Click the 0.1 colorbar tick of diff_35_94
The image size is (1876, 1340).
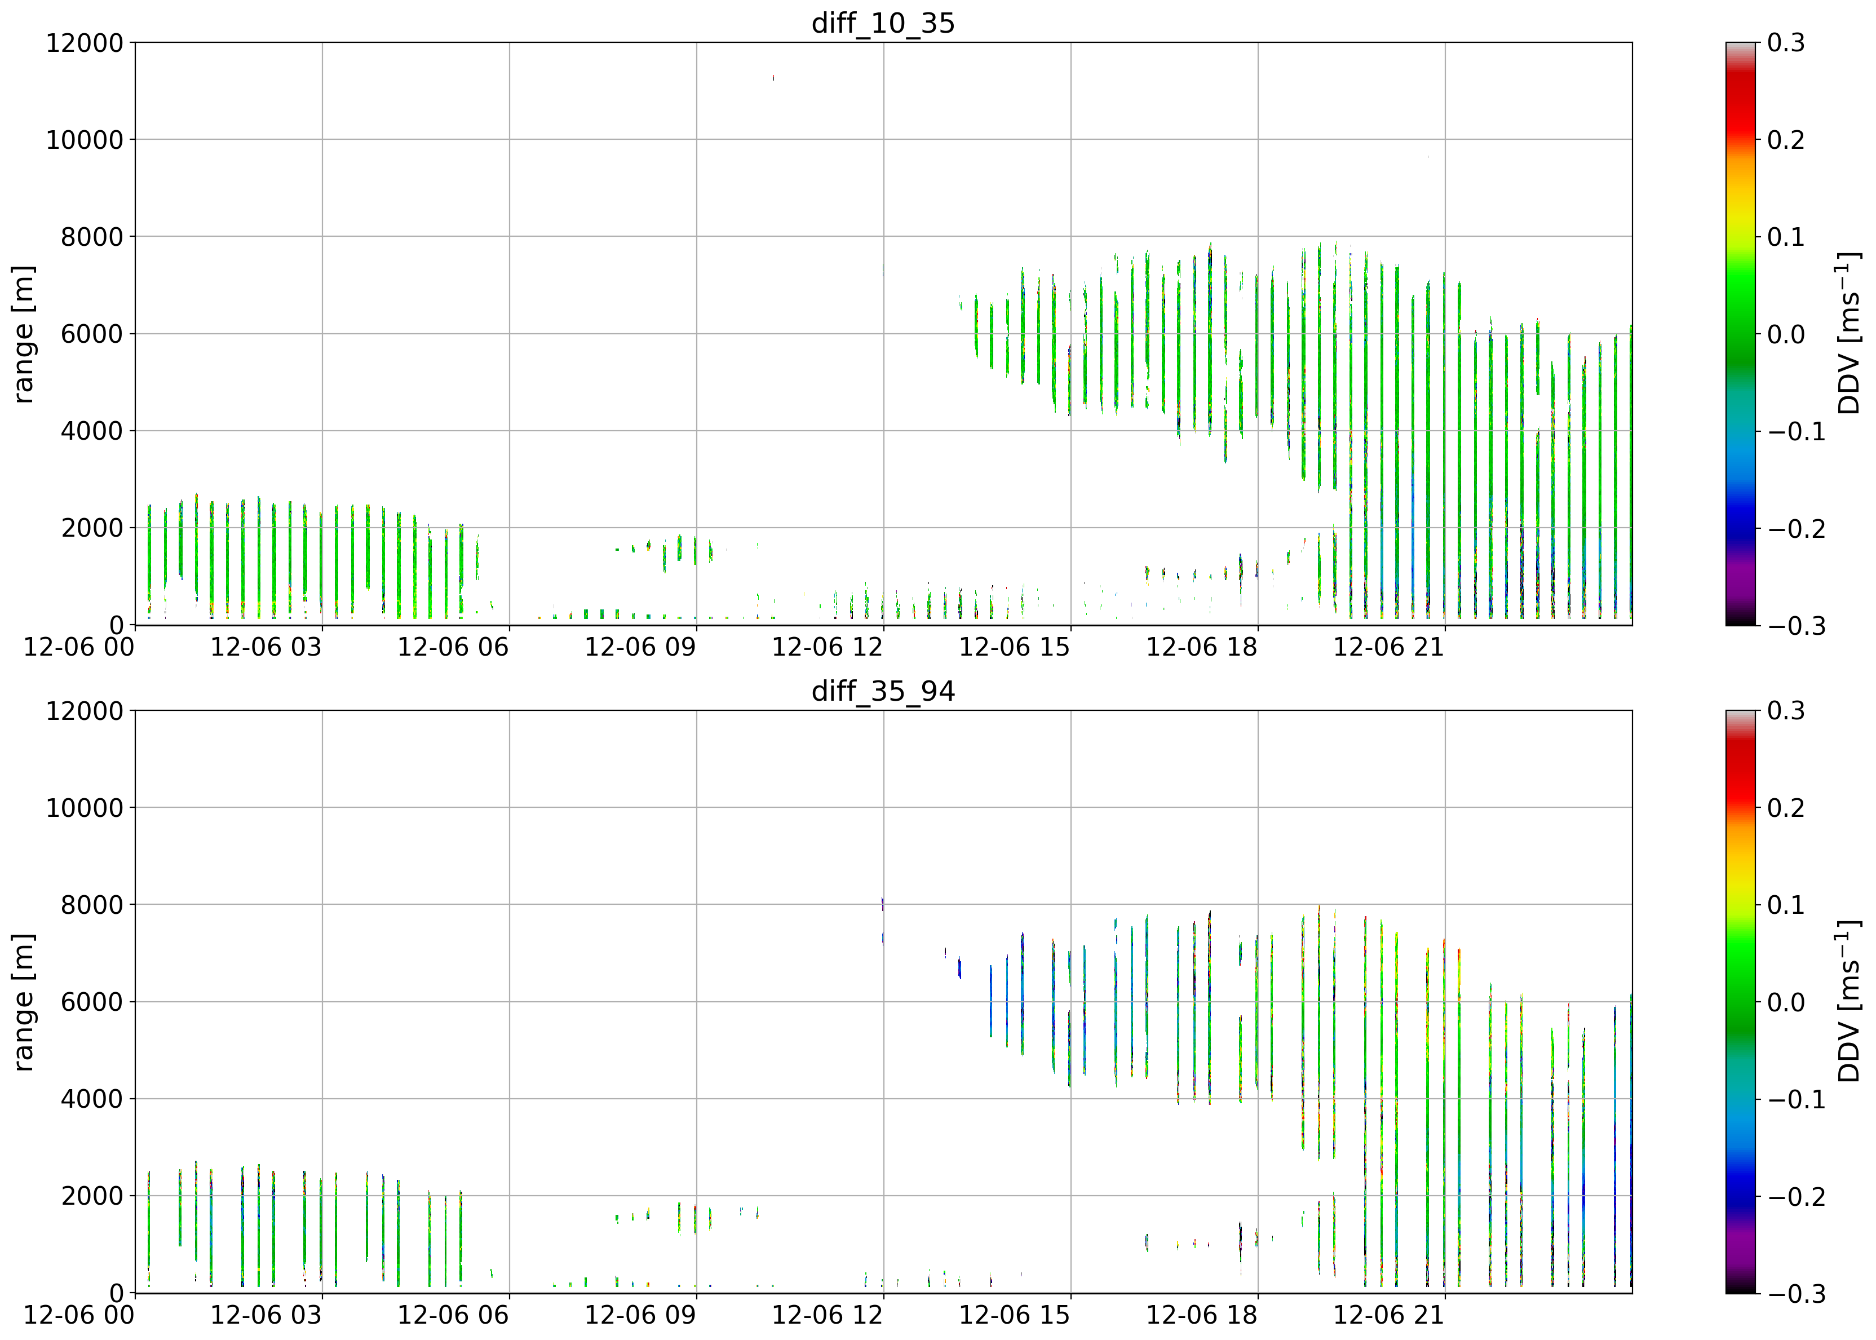(x=1786, y=906)
